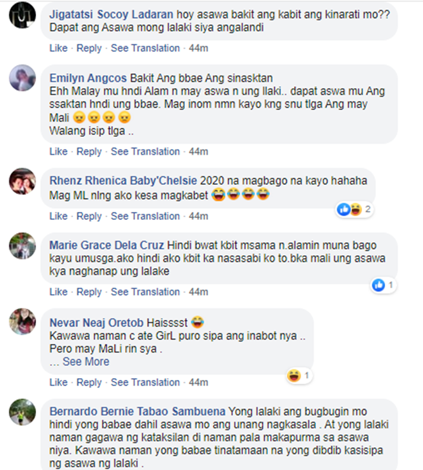
Task: See Translation of Jigatatsi Socoy Ladaran's comment
Action: (145, 48)
